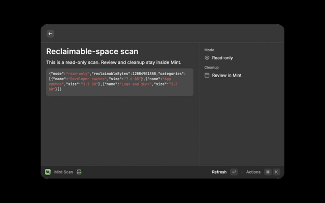Click the drive icon beside Mint Scan
The width and height of the screenshot is (325, 203).
(79, 172)
